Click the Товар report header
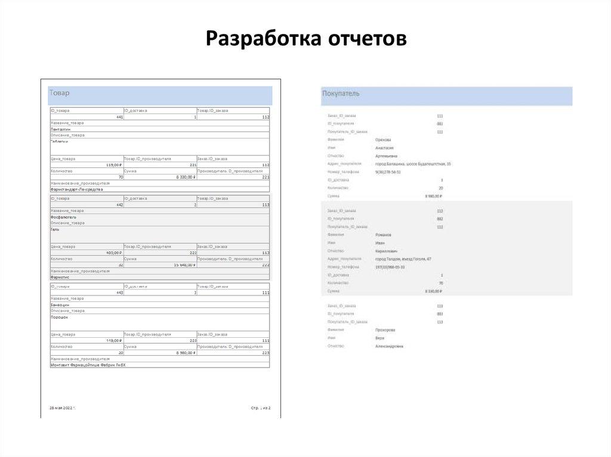The image size is (611, 457). [x=60, y=92]
